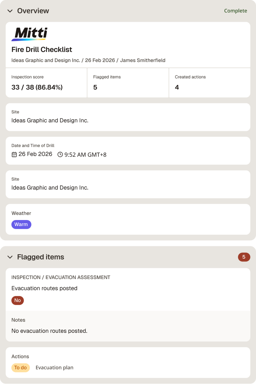Click the red No response badge
This screenshot has height=384, width=256.
pyautogui.click(x=18, y=301)
